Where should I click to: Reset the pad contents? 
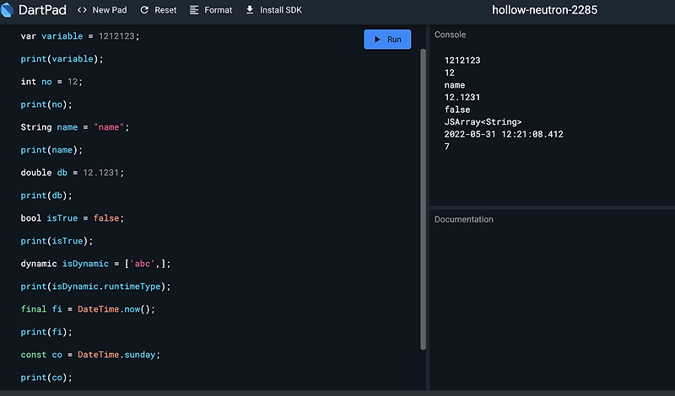159,10
